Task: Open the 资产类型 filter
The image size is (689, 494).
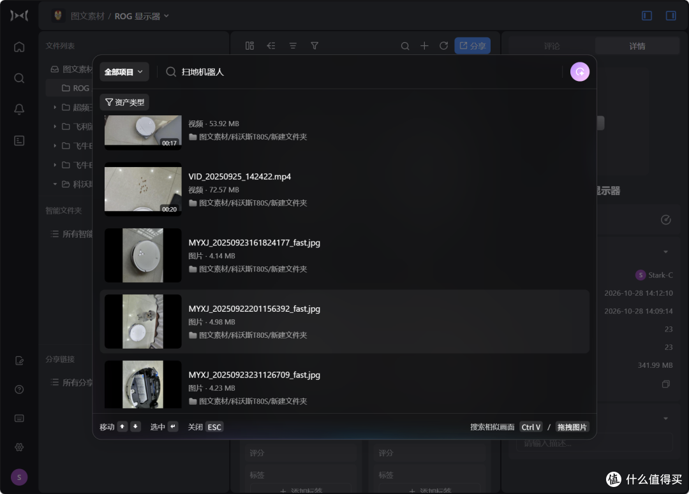Action: [124, 103]
